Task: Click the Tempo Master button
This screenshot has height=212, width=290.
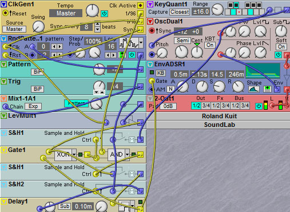Action: coord(66,13)
